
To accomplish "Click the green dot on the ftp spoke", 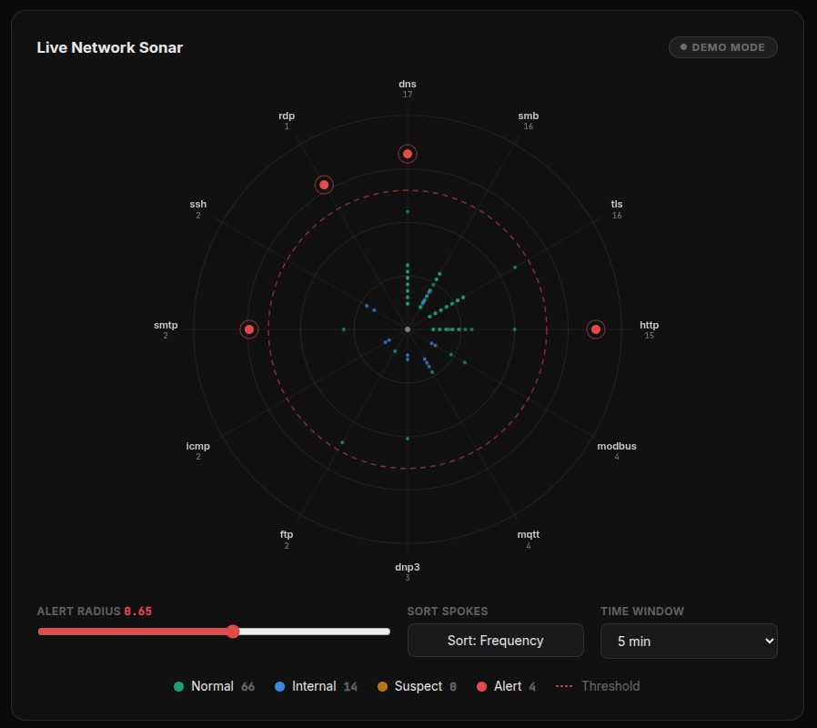I will (342, 442).
